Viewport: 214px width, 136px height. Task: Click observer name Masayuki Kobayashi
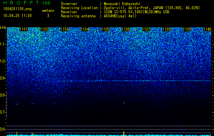(122, 4)
